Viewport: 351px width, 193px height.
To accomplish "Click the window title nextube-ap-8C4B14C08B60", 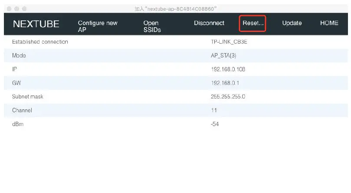I will [x=176, y=9].
